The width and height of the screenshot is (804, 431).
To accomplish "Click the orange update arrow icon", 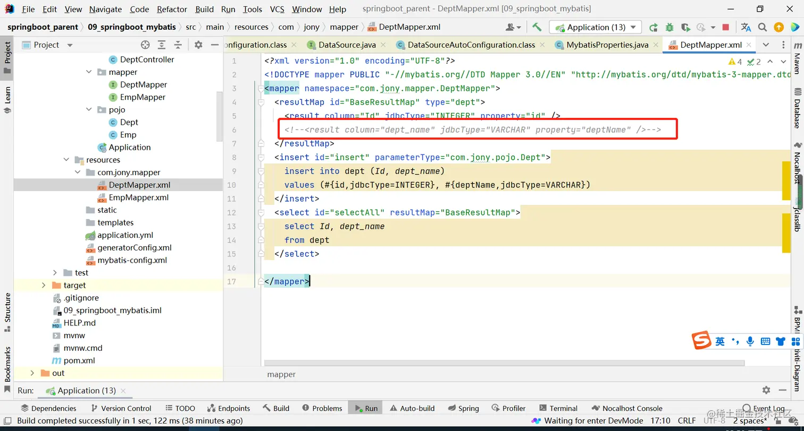I will [778, 27].
